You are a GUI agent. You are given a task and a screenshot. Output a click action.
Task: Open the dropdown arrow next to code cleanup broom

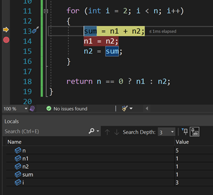pos(131,108)
